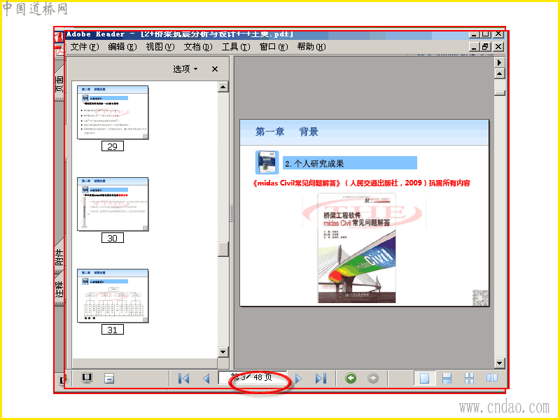
Task: Go to the next page
Action: pyautogui.click(x=298, y=379)
